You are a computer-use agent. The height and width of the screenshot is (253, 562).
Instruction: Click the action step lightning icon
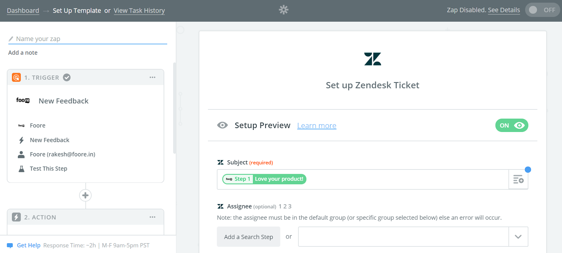tap(17, 217)
